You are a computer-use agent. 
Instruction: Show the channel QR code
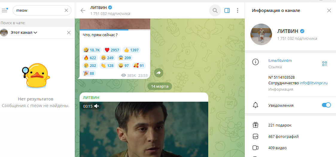325,64
